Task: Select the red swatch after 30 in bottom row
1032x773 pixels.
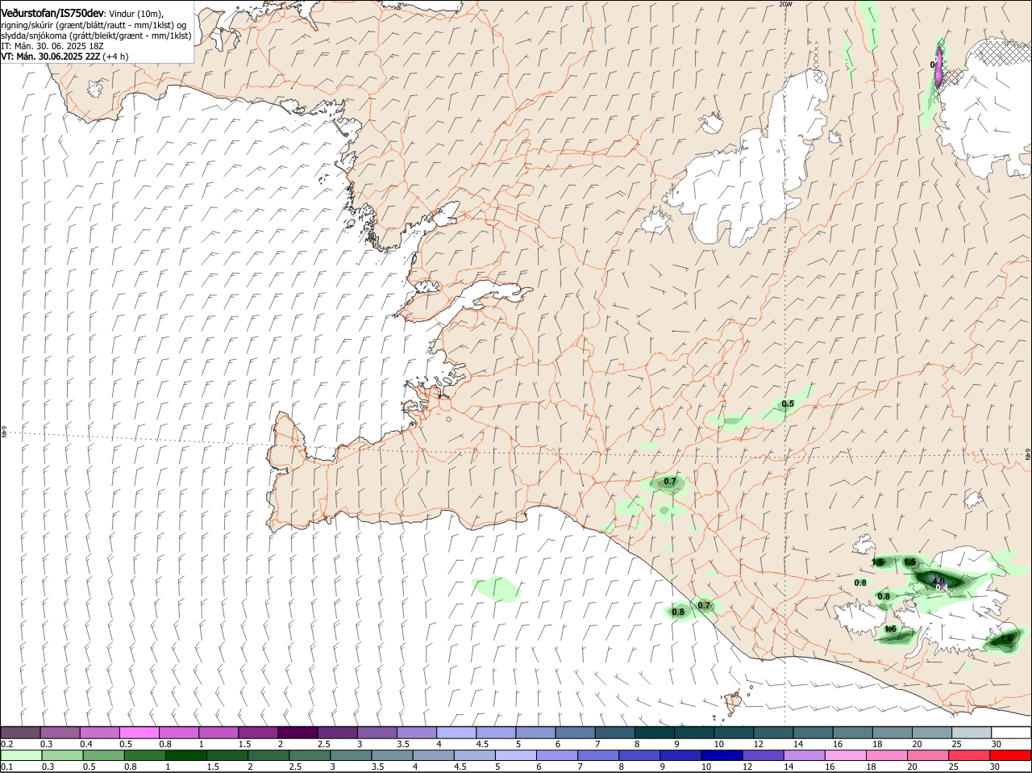Action: (1010, 755)
